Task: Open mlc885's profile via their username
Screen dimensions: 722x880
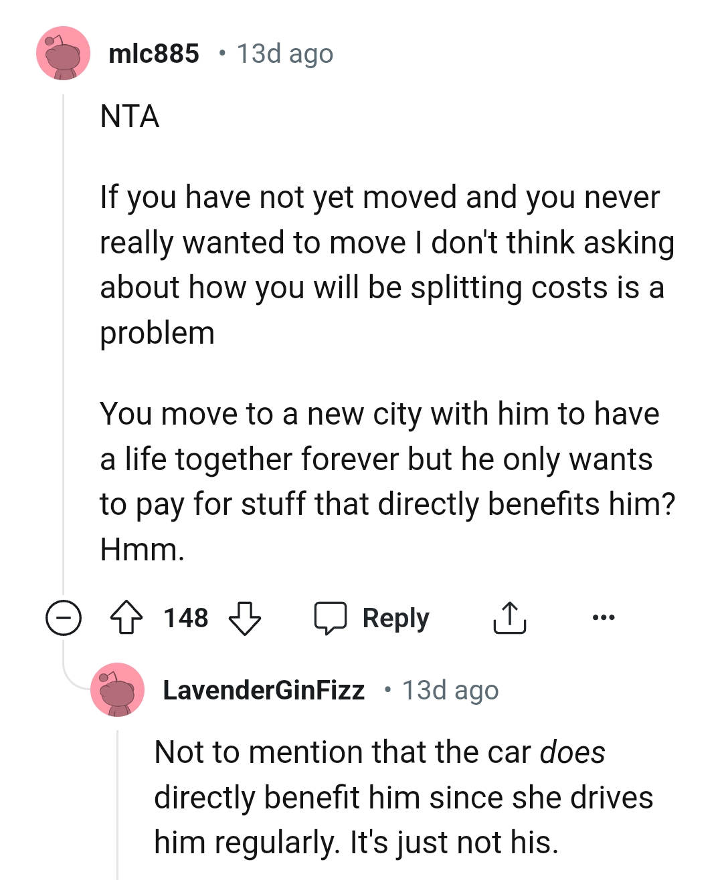Action: [155, 53]
